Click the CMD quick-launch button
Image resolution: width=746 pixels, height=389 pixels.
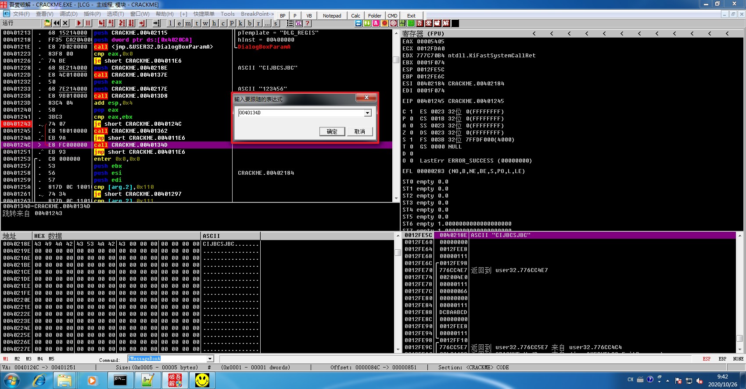pyautogui.click(x=392, y=16)
